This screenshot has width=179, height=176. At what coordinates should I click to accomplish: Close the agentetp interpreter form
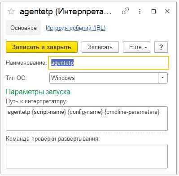(167, 11)
